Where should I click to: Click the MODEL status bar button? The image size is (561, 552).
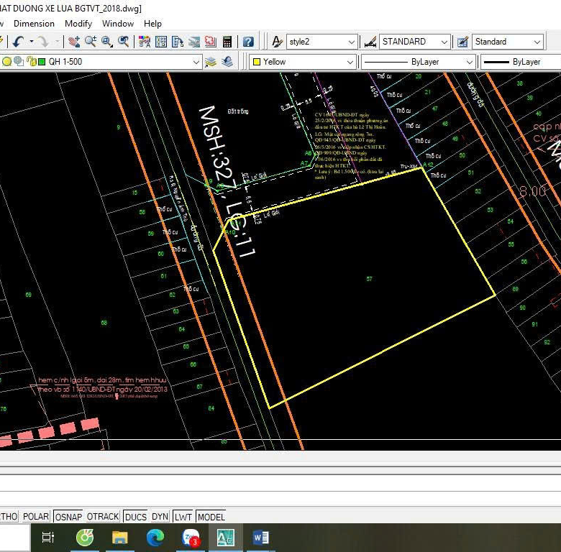[211, 517]
